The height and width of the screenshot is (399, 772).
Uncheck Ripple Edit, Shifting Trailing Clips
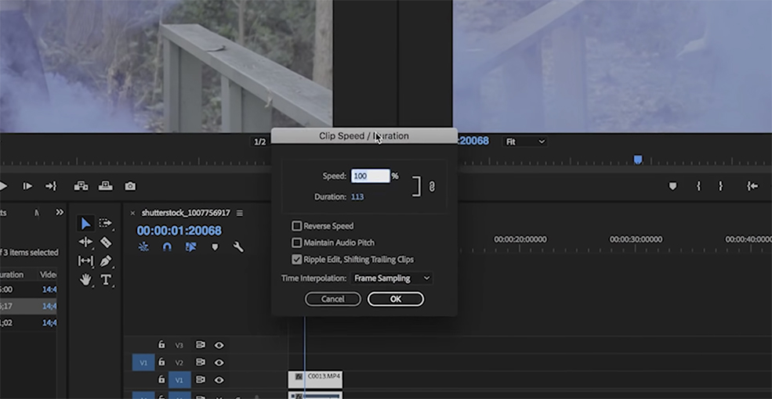click(x=297, y=260)
